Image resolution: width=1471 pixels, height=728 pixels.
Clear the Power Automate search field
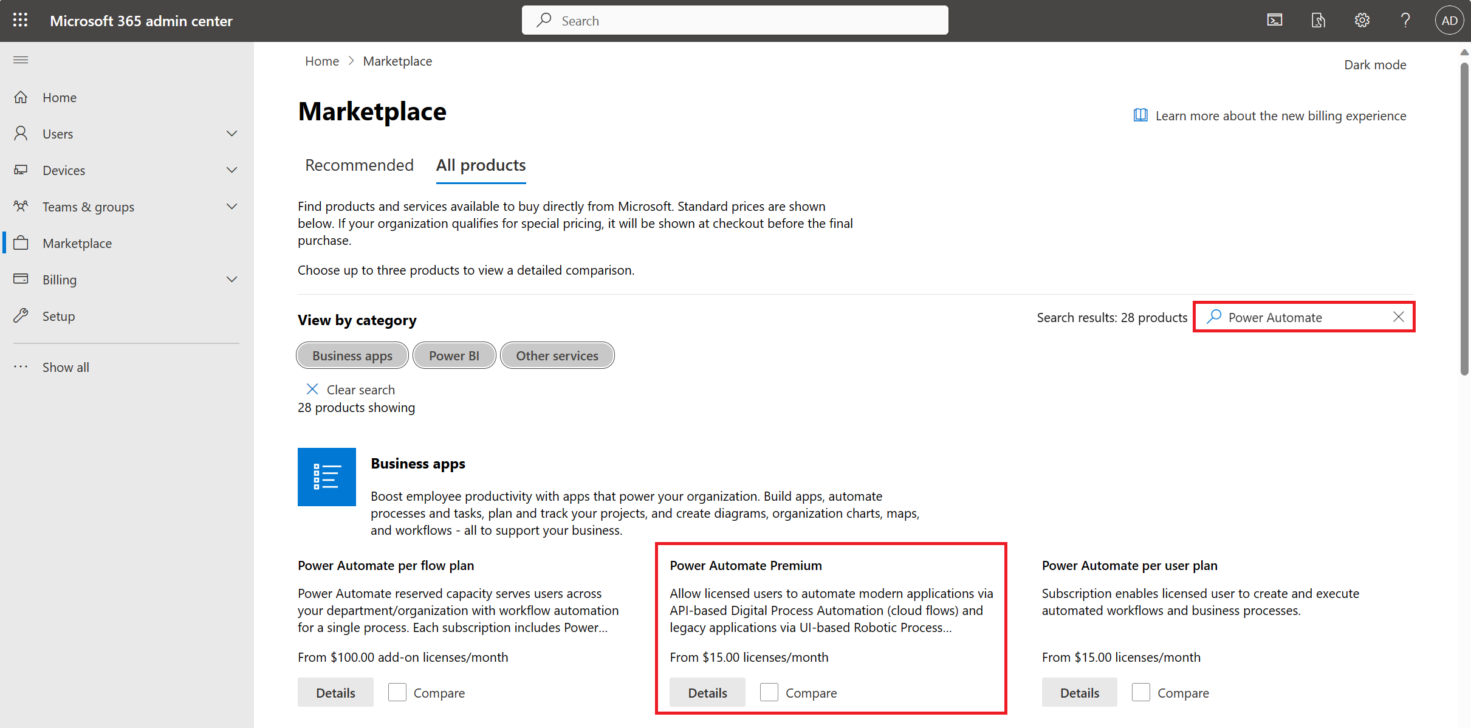click(x=1401, y=316)
